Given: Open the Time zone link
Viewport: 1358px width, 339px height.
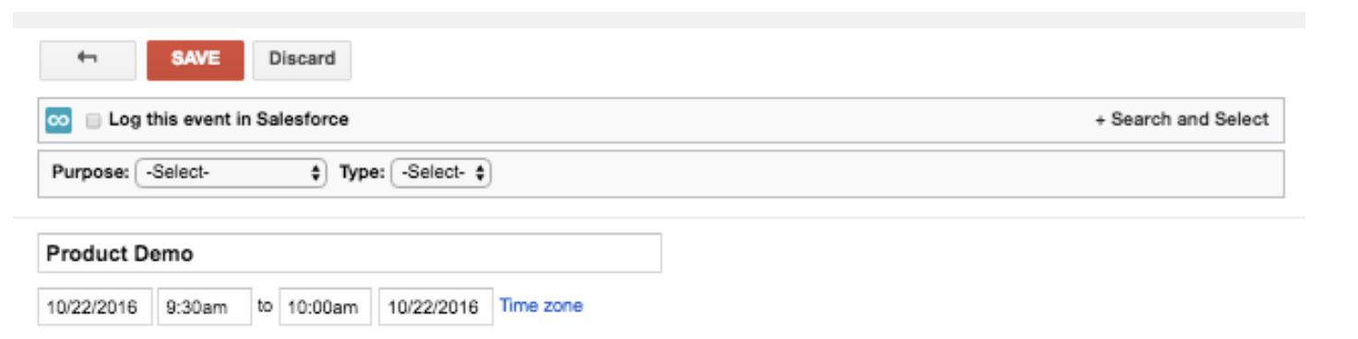Looking at the screenshot, I should tap(541, 306).
